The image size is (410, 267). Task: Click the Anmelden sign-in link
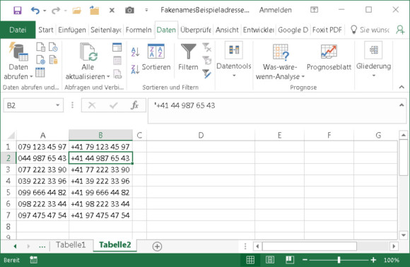coord(276,10)
